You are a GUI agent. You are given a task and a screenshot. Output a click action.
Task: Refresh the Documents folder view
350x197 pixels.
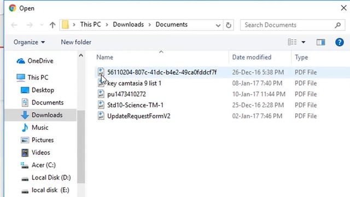click(x=229, y=25)
